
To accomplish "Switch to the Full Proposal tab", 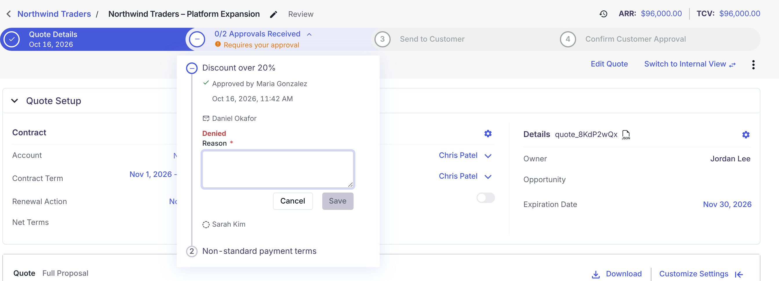I will tap(65, 273).
